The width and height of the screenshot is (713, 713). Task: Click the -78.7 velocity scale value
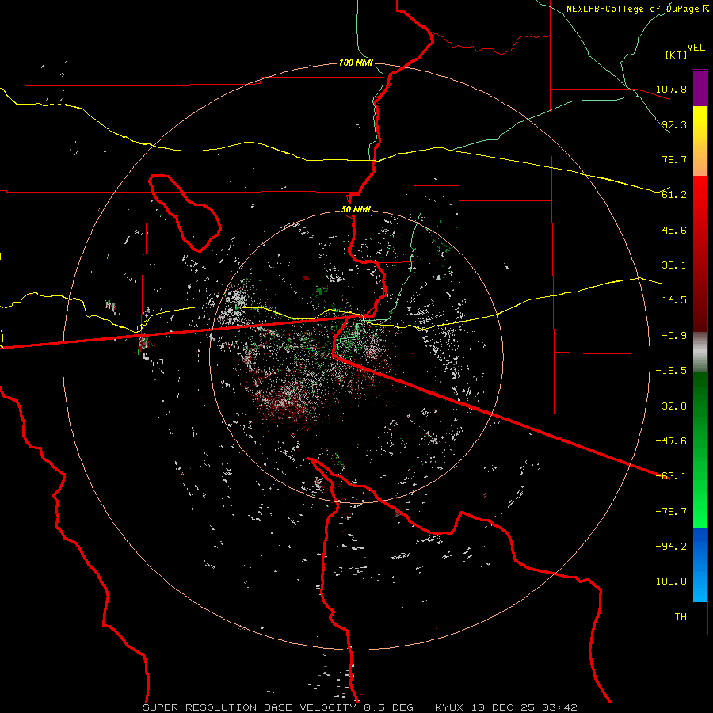pyautogui.click(x=671, y=512)
